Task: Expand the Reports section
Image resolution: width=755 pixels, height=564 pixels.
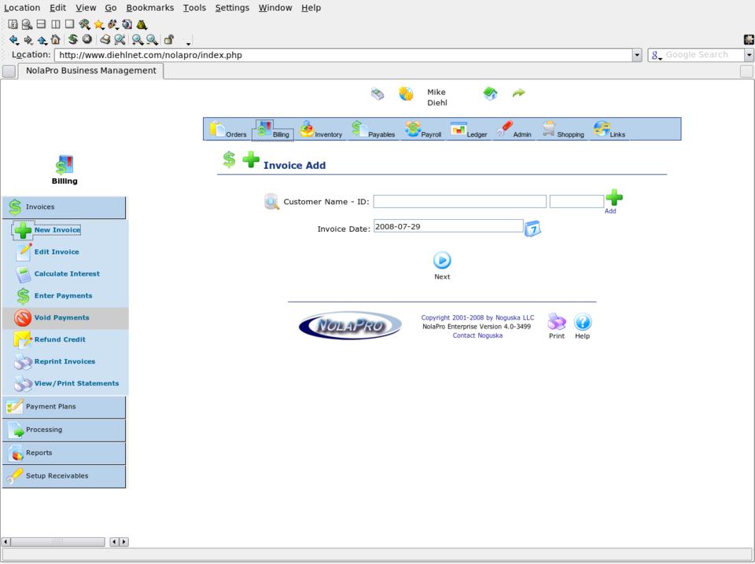Action: (x=64, y=453)
